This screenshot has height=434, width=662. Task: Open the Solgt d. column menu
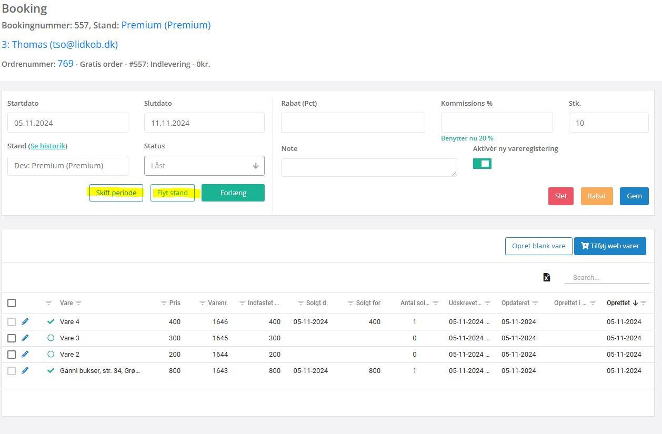301,303
